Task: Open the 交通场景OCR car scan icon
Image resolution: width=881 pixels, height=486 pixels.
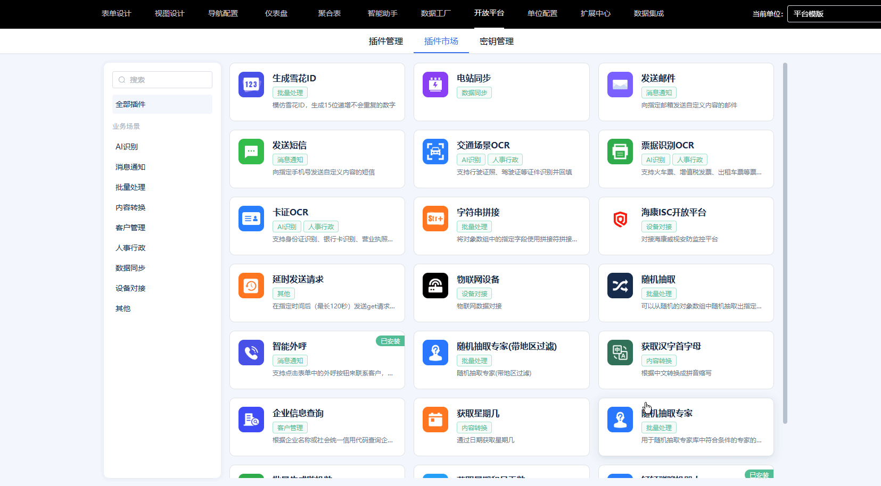Action: pyautogui.click(x=435, y=152)
